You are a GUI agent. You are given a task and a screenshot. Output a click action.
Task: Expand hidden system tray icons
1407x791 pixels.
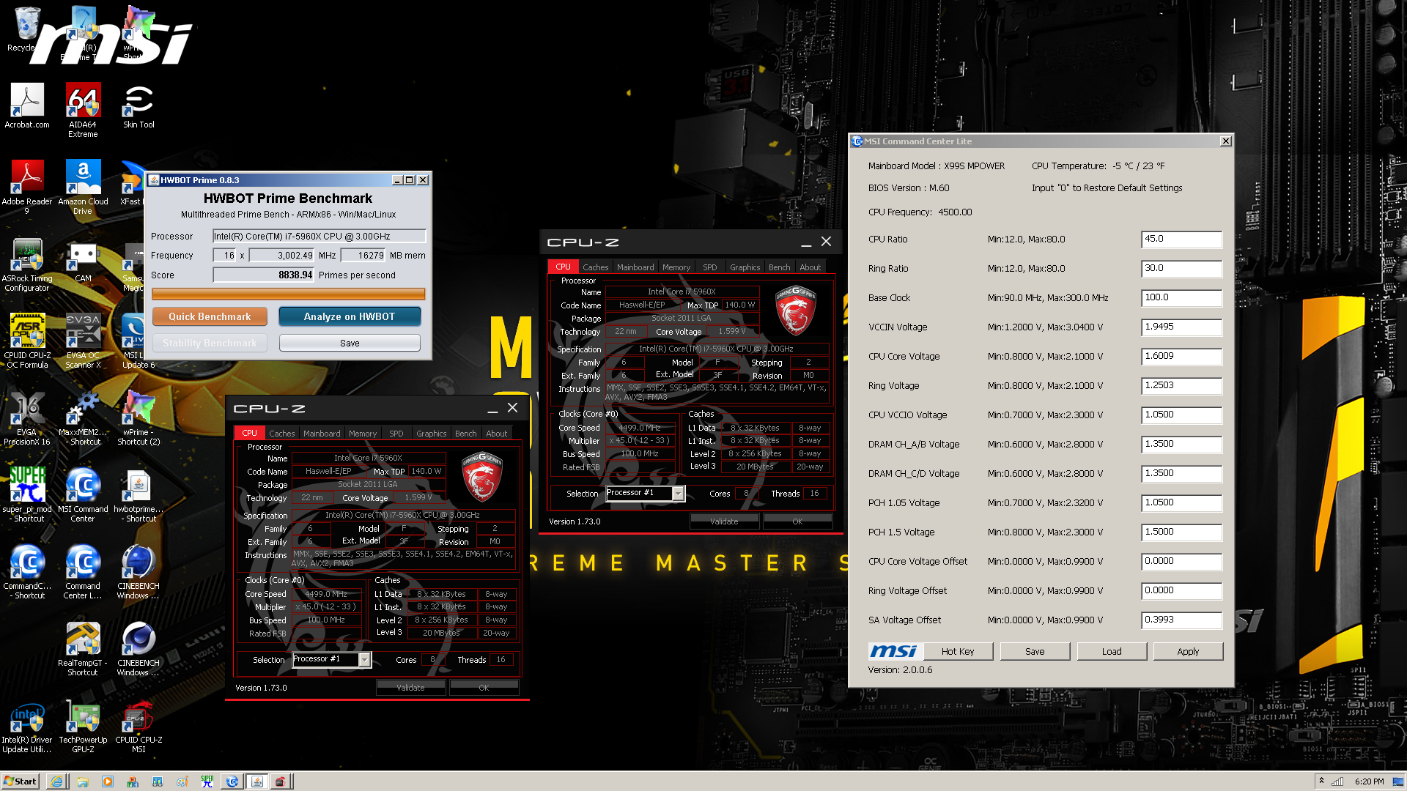pos(1321,781)
